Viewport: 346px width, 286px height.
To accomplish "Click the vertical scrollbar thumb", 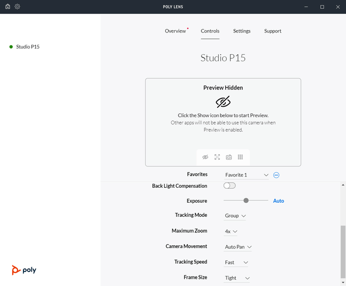I will (343, 252).
